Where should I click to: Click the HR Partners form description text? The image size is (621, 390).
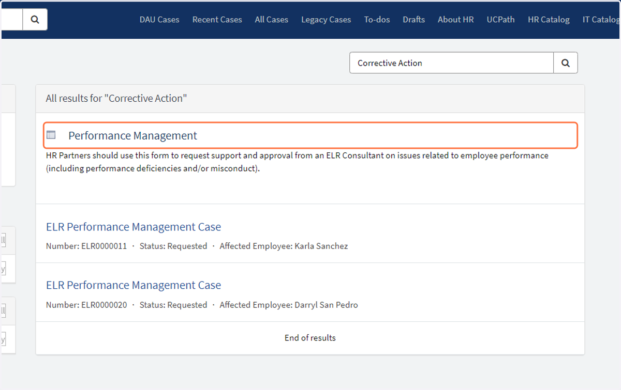coord(297,162)
